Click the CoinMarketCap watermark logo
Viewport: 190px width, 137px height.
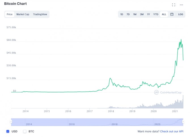[x=168, y=92]
